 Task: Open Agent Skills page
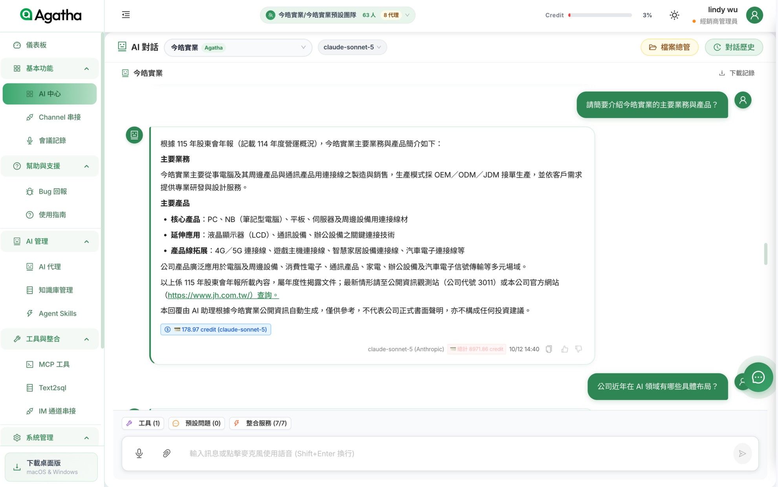point(50,313)
